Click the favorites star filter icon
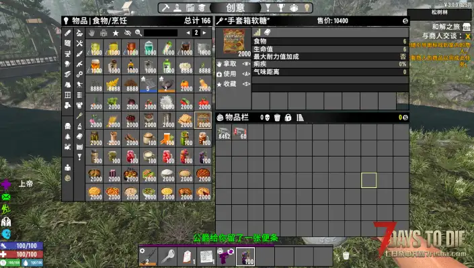Screen dimensions: 474x268 [116, 33]
